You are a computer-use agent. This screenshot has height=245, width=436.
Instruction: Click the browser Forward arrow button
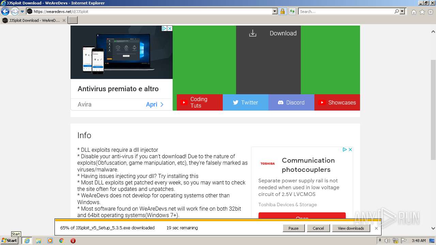tap(15, 11)
